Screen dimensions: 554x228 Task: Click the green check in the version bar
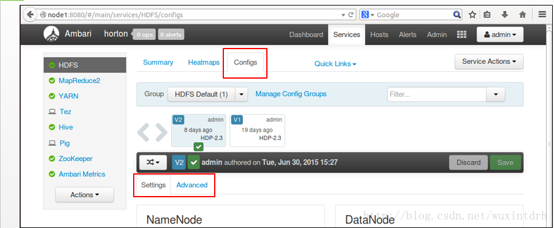click(193, 162)
